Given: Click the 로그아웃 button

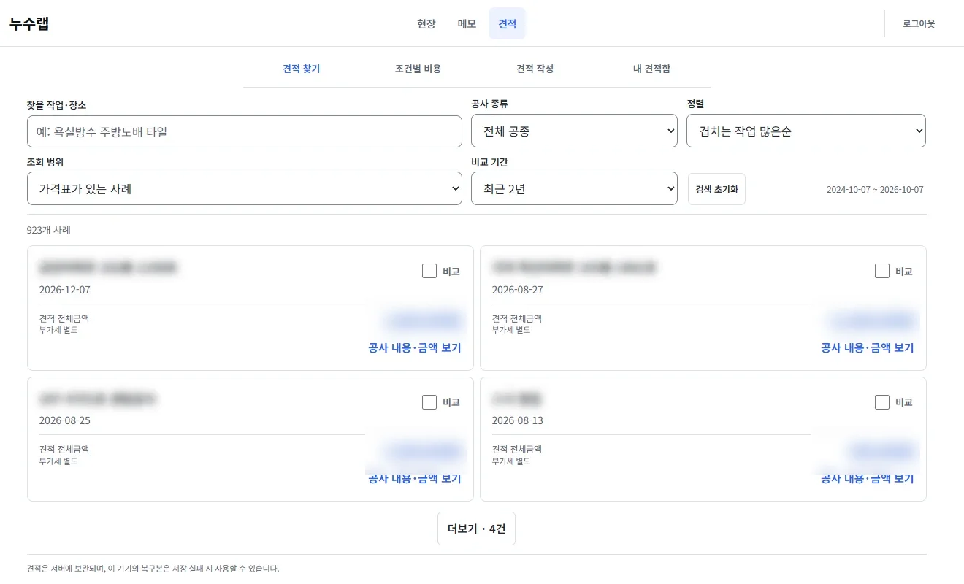Looking at the screenshot, I should click(x=919, y=23).
